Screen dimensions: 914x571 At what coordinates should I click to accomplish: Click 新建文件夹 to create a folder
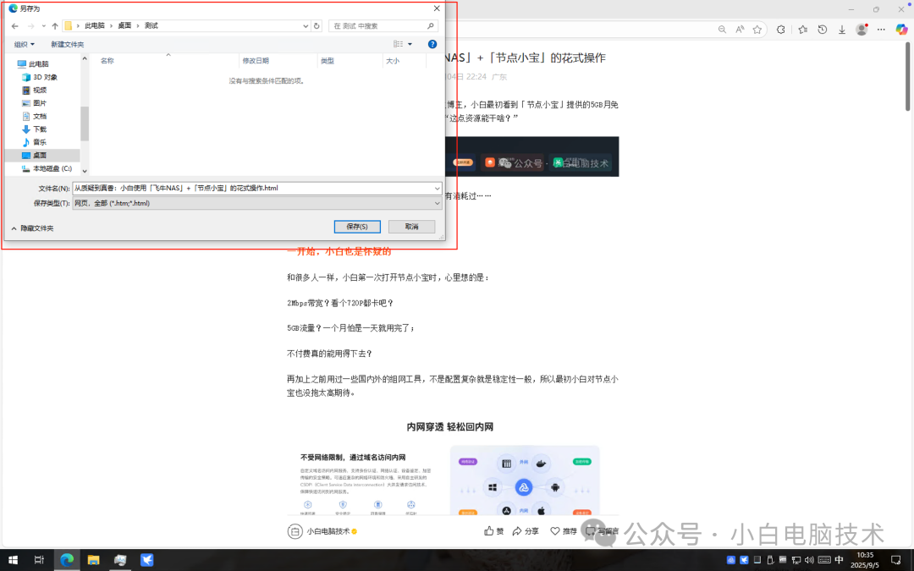point(67,44)
